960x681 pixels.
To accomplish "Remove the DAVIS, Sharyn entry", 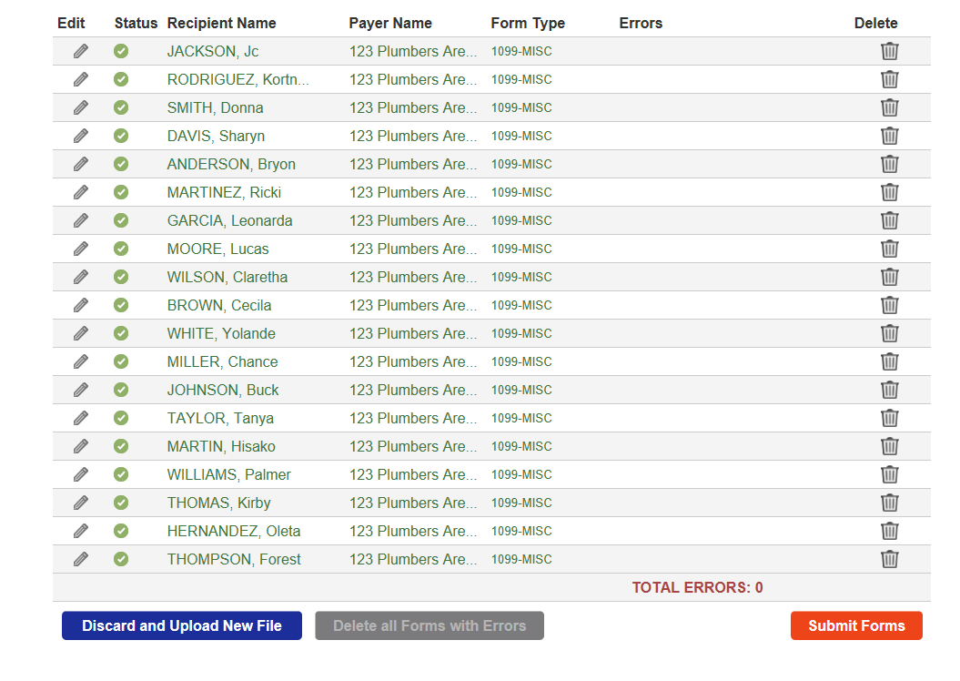I will coord(890,136).
